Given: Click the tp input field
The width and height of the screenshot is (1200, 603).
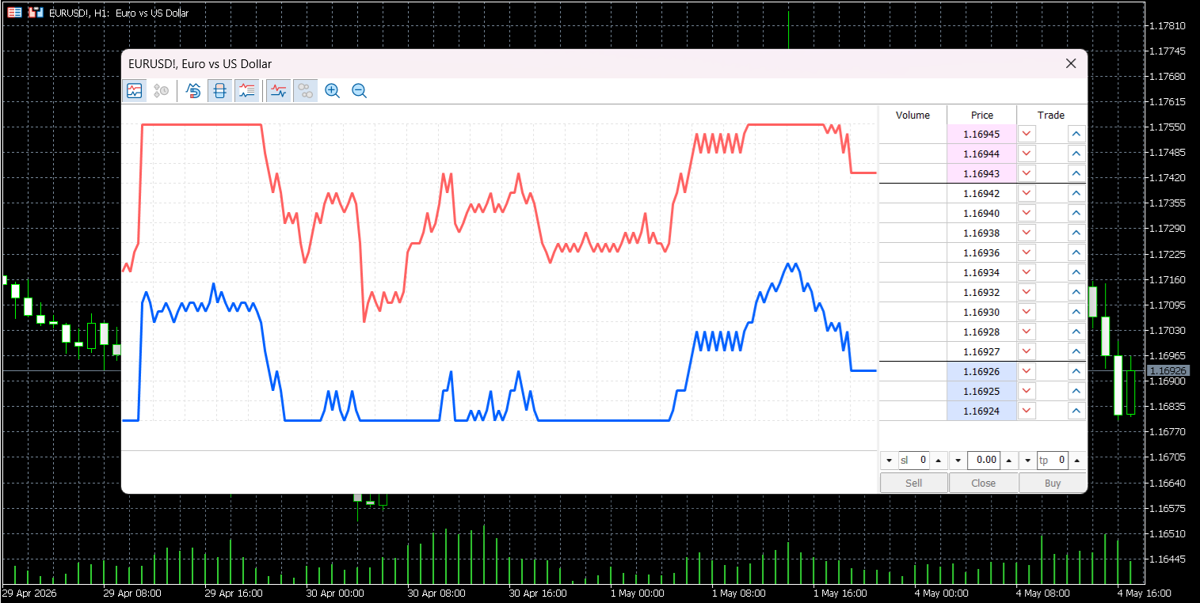Looking at the screenshot, I should pos(1053,461).
